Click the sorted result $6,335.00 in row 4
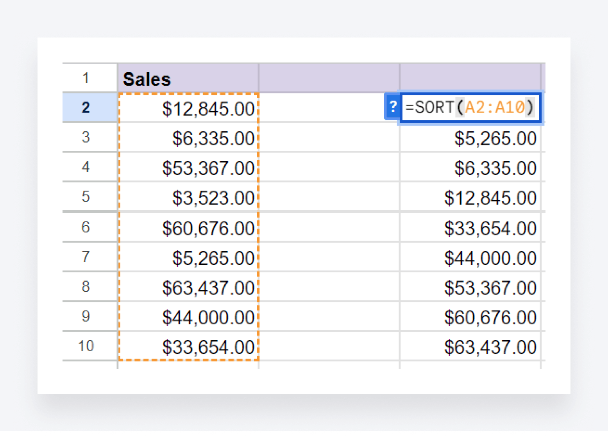The image size is (608, 436). [x=470, y=167]
